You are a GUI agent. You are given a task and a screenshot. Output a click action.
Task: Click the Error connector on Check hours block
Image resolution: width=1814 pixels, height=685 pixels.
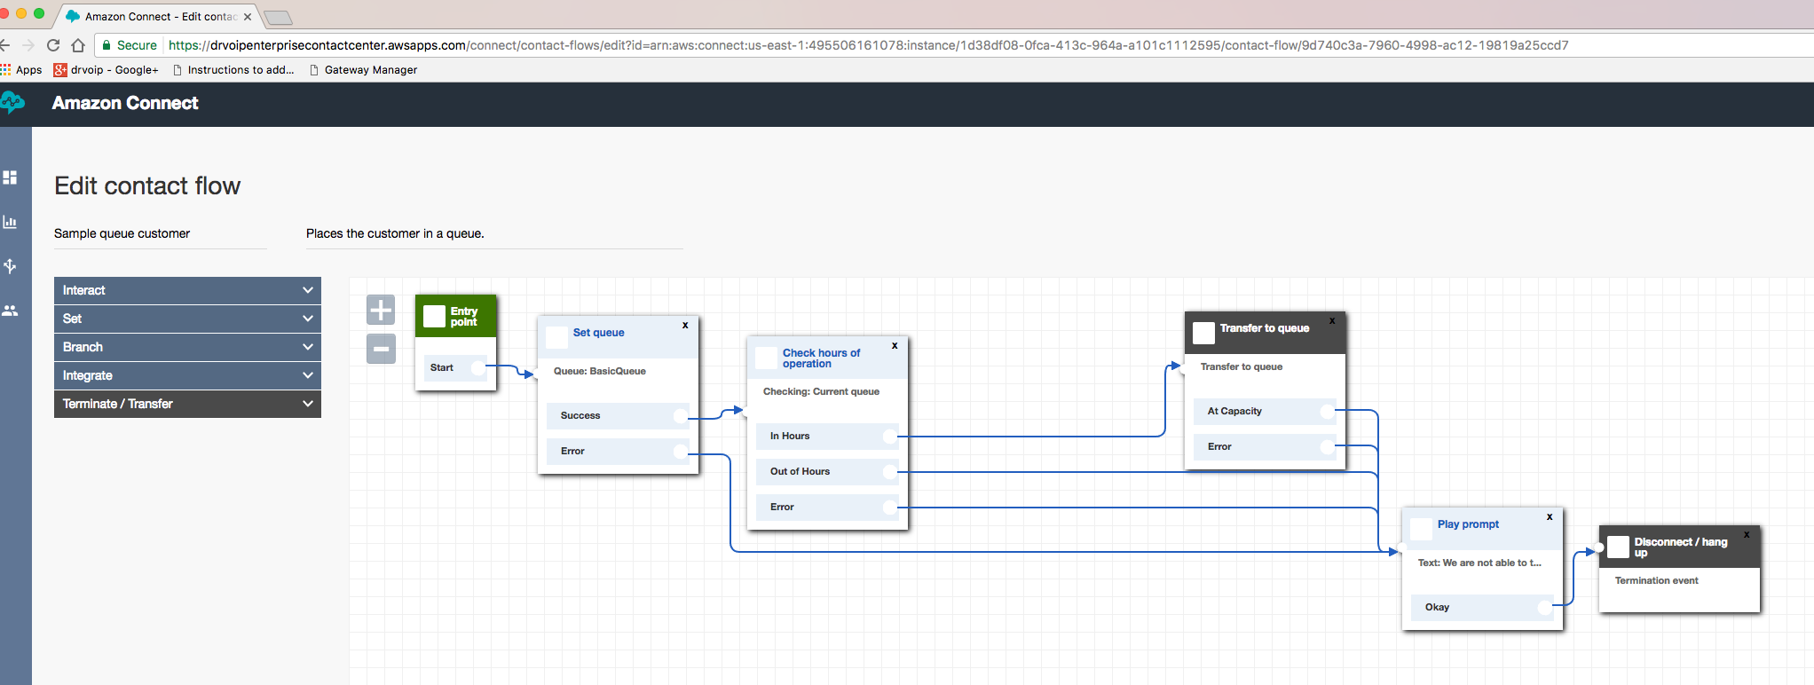(890, 508)
